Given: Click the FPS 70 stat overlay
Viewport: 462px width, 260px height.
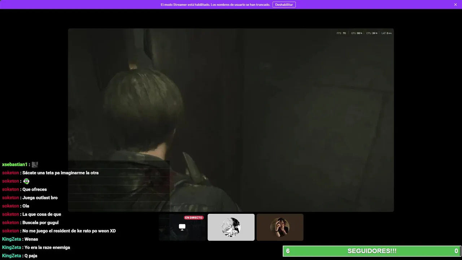Looking at the screenshot, I should click(x=341, y=33).
